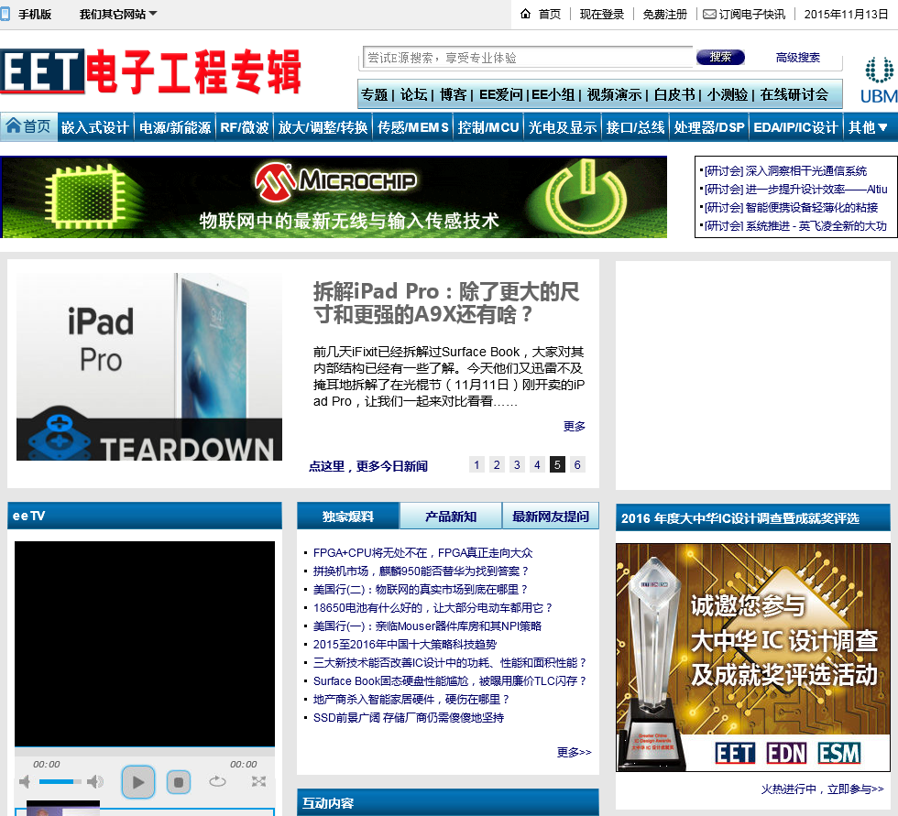Play the ee TV video
898x816 pixels.
click(138, 782)
